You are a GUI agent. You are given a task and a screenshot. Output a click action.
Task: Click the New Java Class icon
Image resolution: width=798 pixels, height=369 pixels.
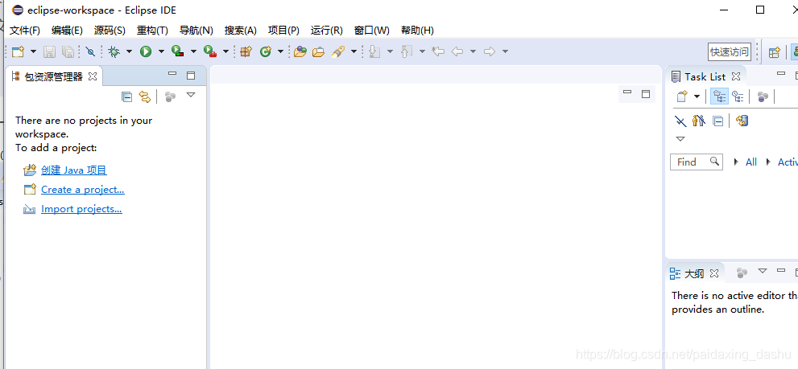(266, 51)
